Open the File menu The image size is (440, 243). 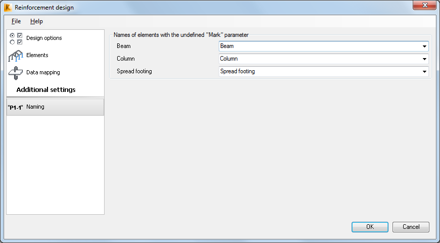click(x=16, y=21)
